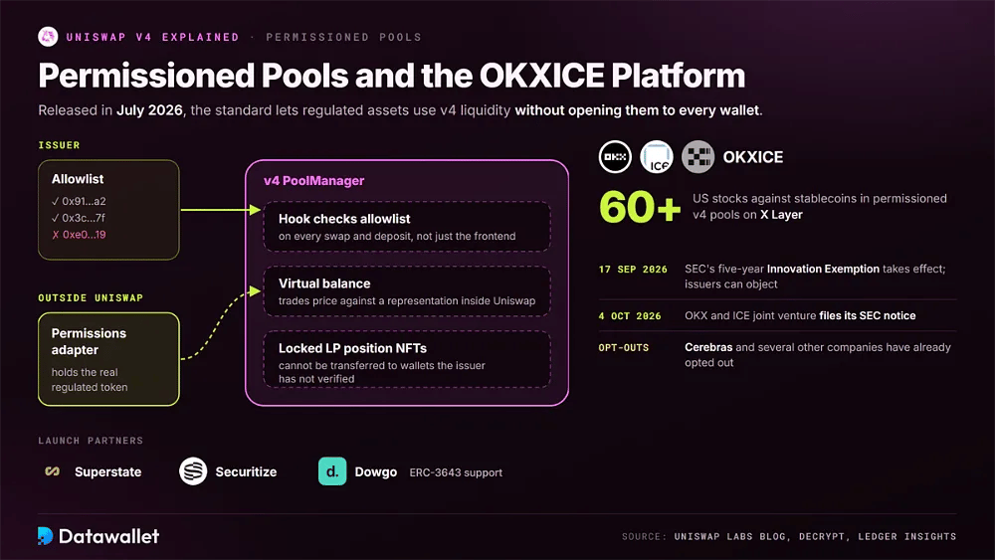This screenshot has height=560, width=995.
Task: Click the main title 'Permissioned Pools and the OKXICE Platform'
Action: tap(391, 76)
